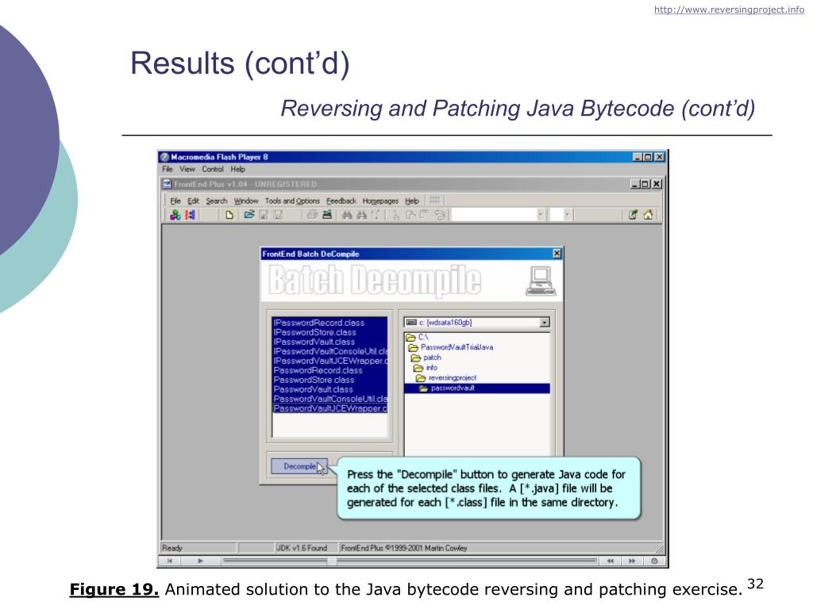Select IPasswordVault.class in the file list

329,342
